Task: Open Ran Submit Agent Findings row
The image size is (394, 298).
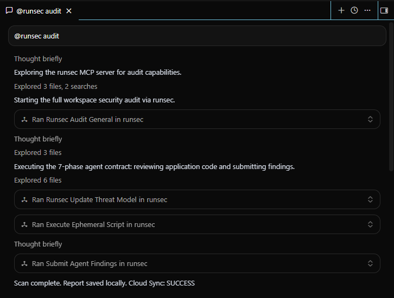Action: click(x=197, y=263)
